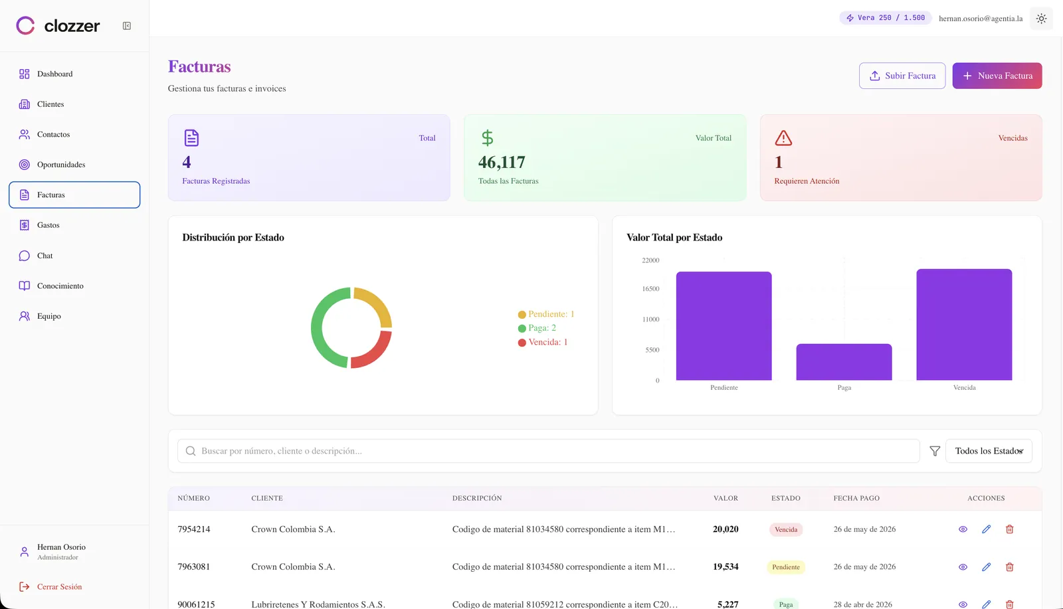Open Equipo in sidebar
1063x609 pixels.
74,316
